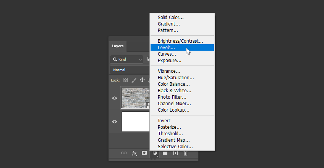Select the white layer thumbnail

click(135, 122)
